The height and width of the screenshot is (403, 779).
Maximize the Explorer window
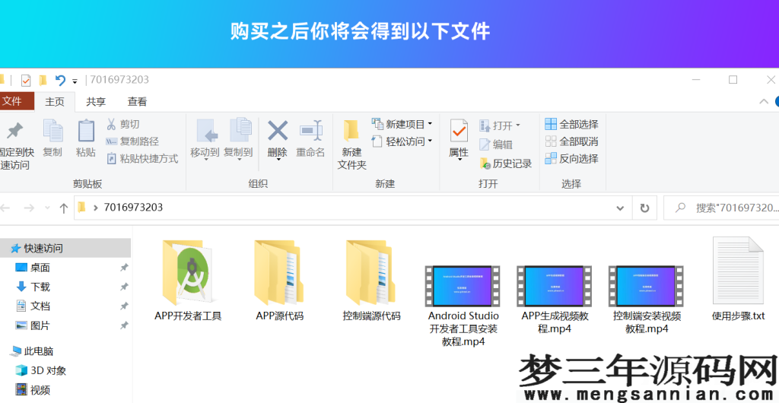(x=733, y=79)
